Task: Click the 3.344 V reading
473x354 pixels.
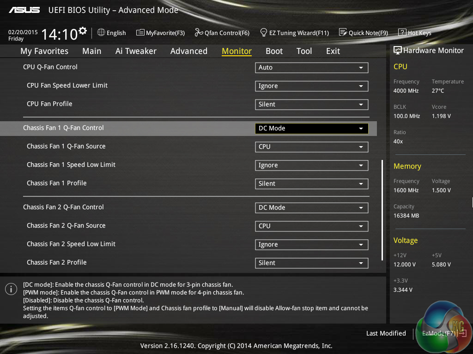Action: [x=403, y=289]
